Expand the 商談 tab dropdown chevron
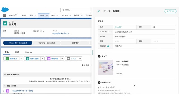The image size is (179, 100). [x=36, y=16]
